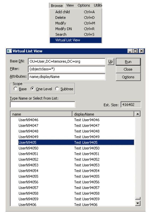
Task: Click the Type Name search field
Action: coord(43,104)
